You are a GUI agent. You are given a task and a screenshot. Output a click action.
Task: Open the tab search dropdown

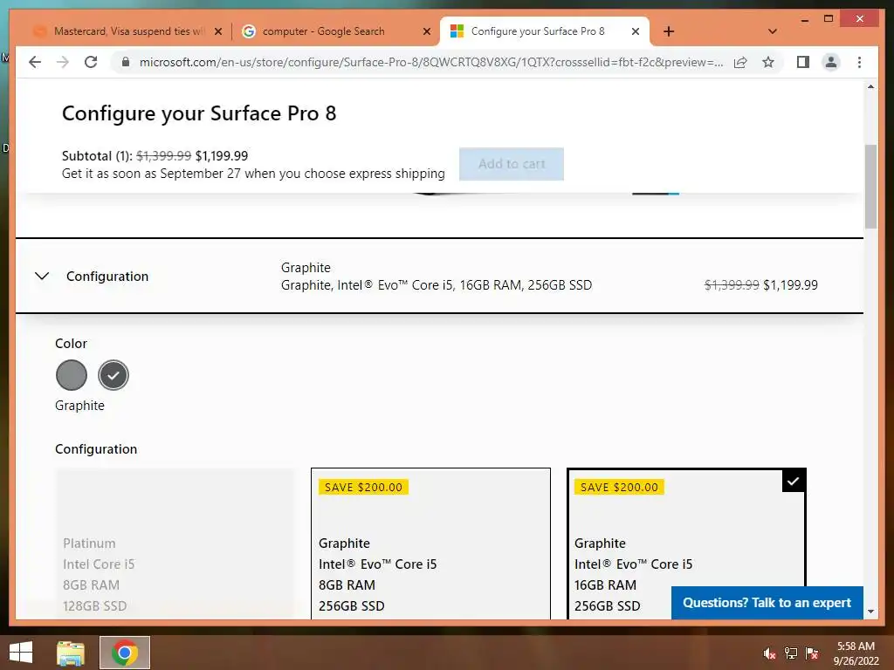pyautogui.click(x=773, y=31)
